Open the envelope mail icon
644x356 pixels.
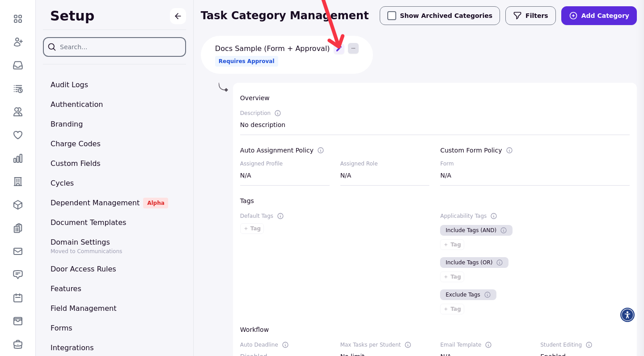[18, 251]
